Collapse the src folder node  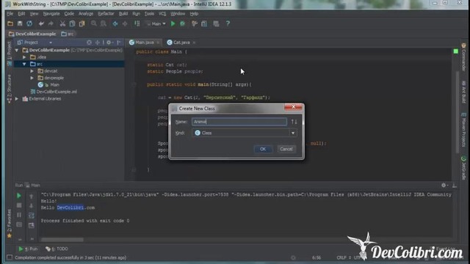point(24,64)
